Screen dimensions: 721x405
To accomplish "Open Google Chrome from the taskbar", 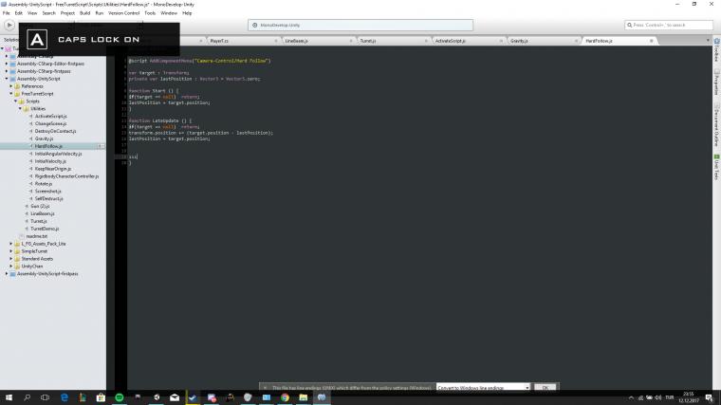I will 285,397.
